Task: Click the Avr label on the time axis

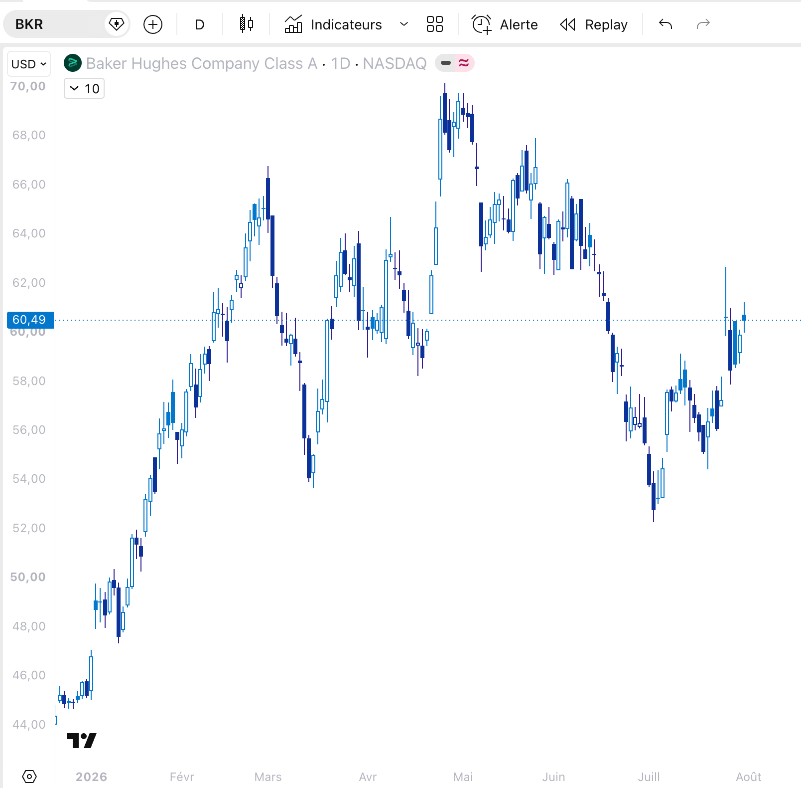Action: pyautogui.click(x=368, y=777)
